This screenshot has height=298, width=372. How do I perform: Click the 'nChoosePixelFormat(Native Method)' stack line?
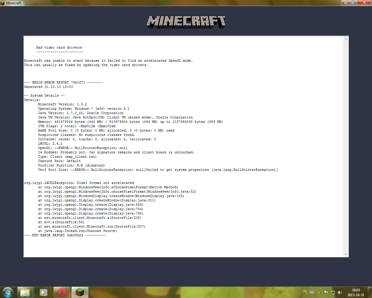[x=108, y=187]
